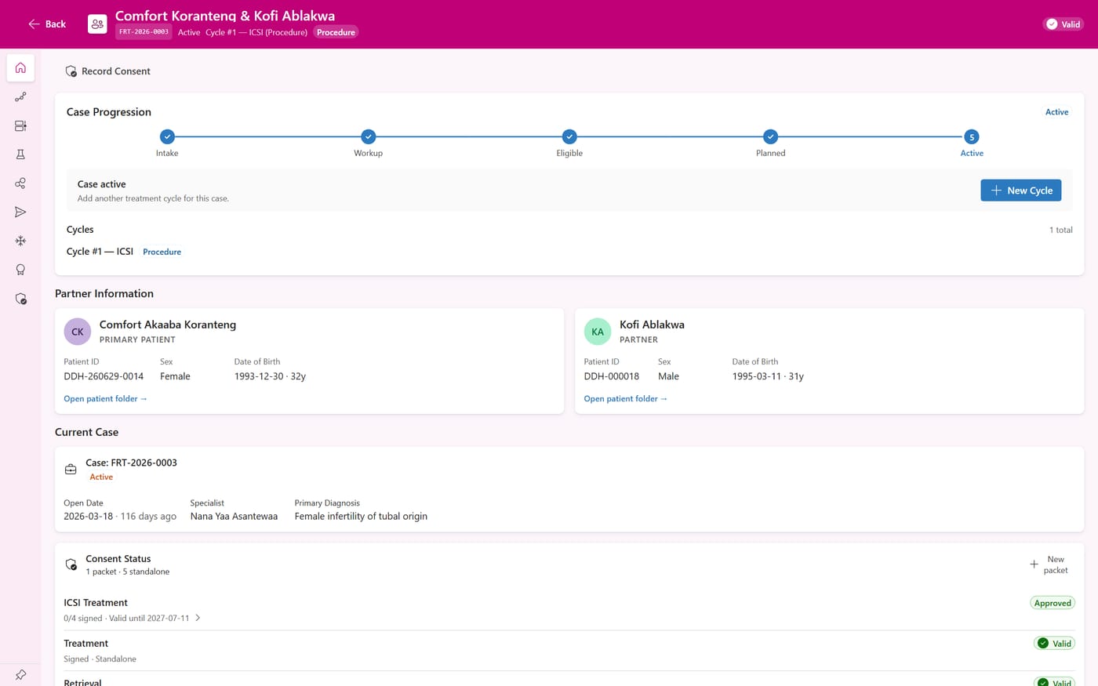1098x686 pixels.
Task: Open the lab flask icon in sidebar
Action: click(20, 154)
